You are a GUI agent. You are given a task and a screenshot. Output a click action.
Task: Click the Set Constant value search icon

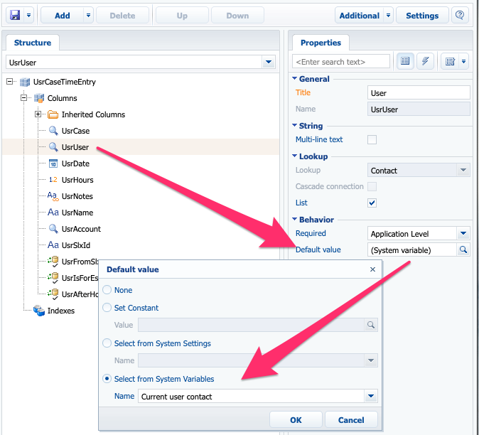point(371,325)
